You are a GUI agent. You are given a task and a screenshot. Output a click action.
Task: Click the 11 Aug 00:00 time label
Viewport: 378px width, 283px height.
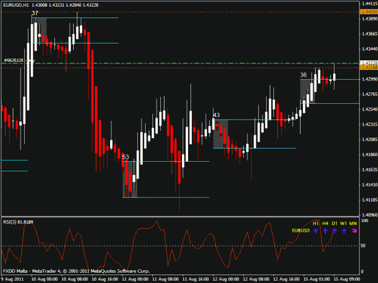[135, 279]
